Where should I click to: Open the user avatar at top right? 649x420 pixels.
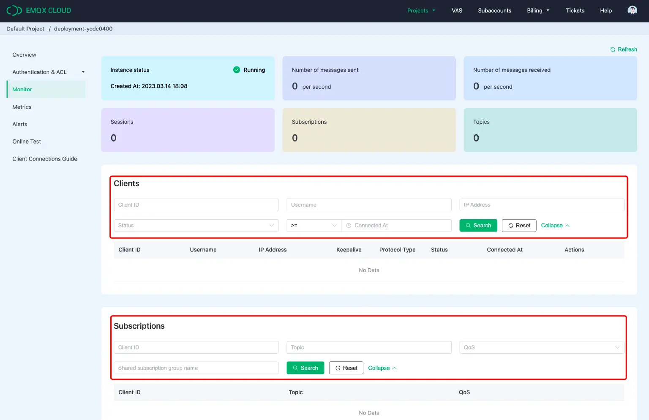point(632,9)
